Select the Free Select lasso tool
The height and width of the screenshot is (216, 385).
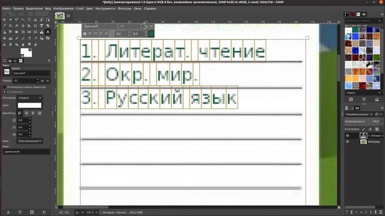click(x=17, y=20)
